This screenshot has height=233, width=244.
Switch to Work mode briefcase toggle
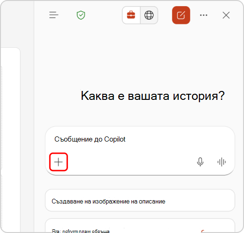pos(131,15)
